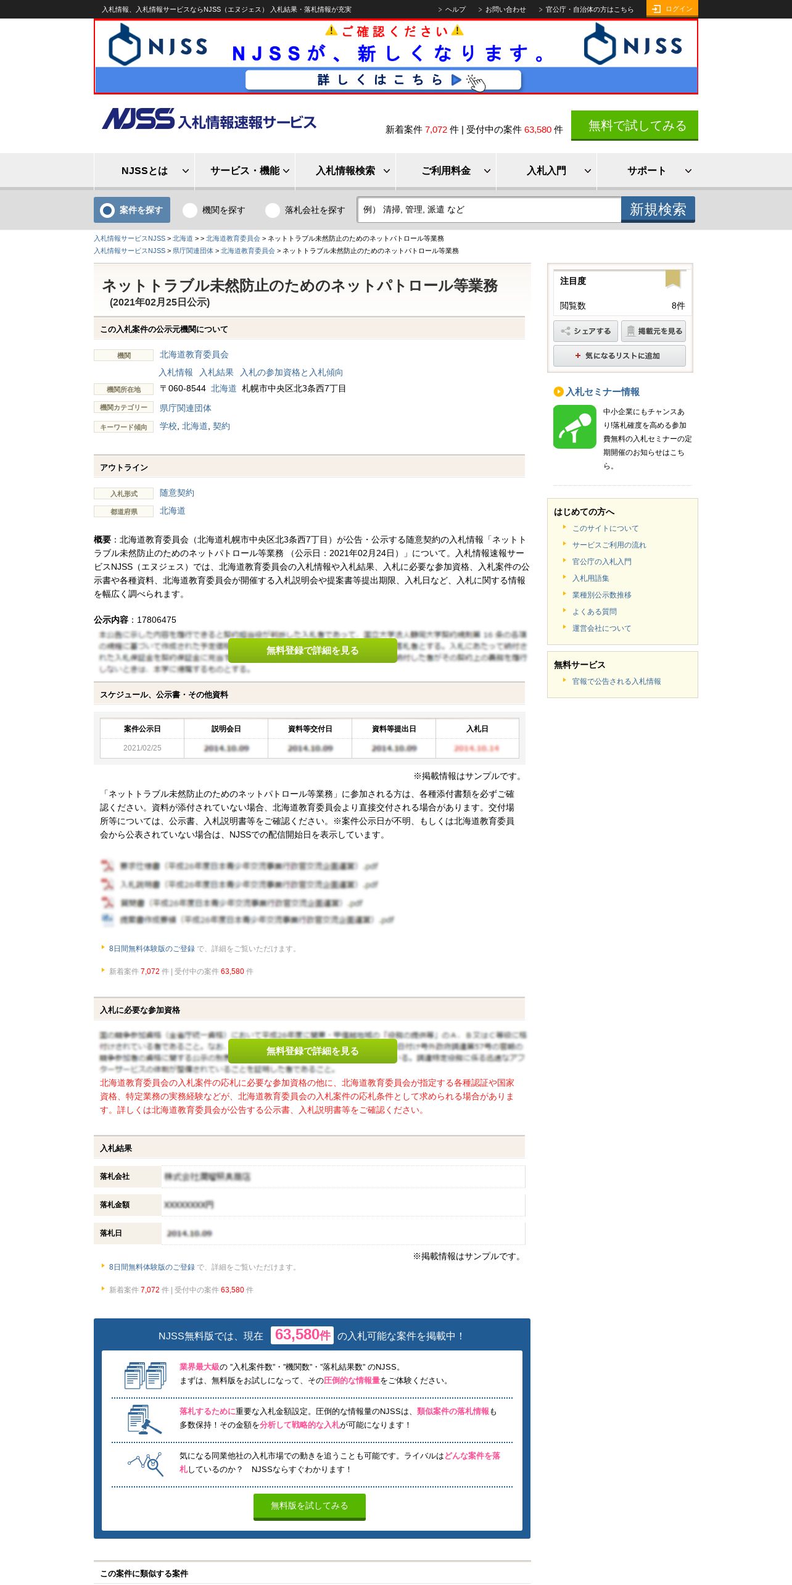Image resolution: width=792 pixels, height=1585 pixels.
Task: Open the よくある質問 sidebar link
Action: click(594, 612)
